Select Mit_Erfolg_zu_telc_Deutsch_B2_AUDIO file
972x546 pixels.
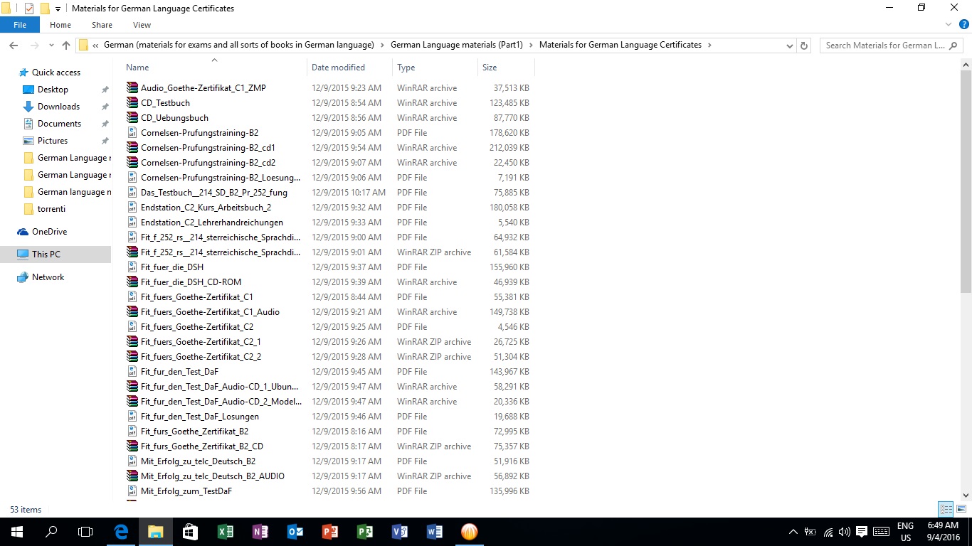pos(212,476)
